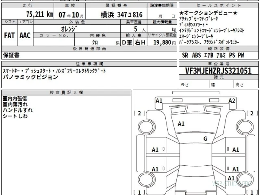Select recycle deposit 19,880円
260x195 pixels.
(165, 42)
